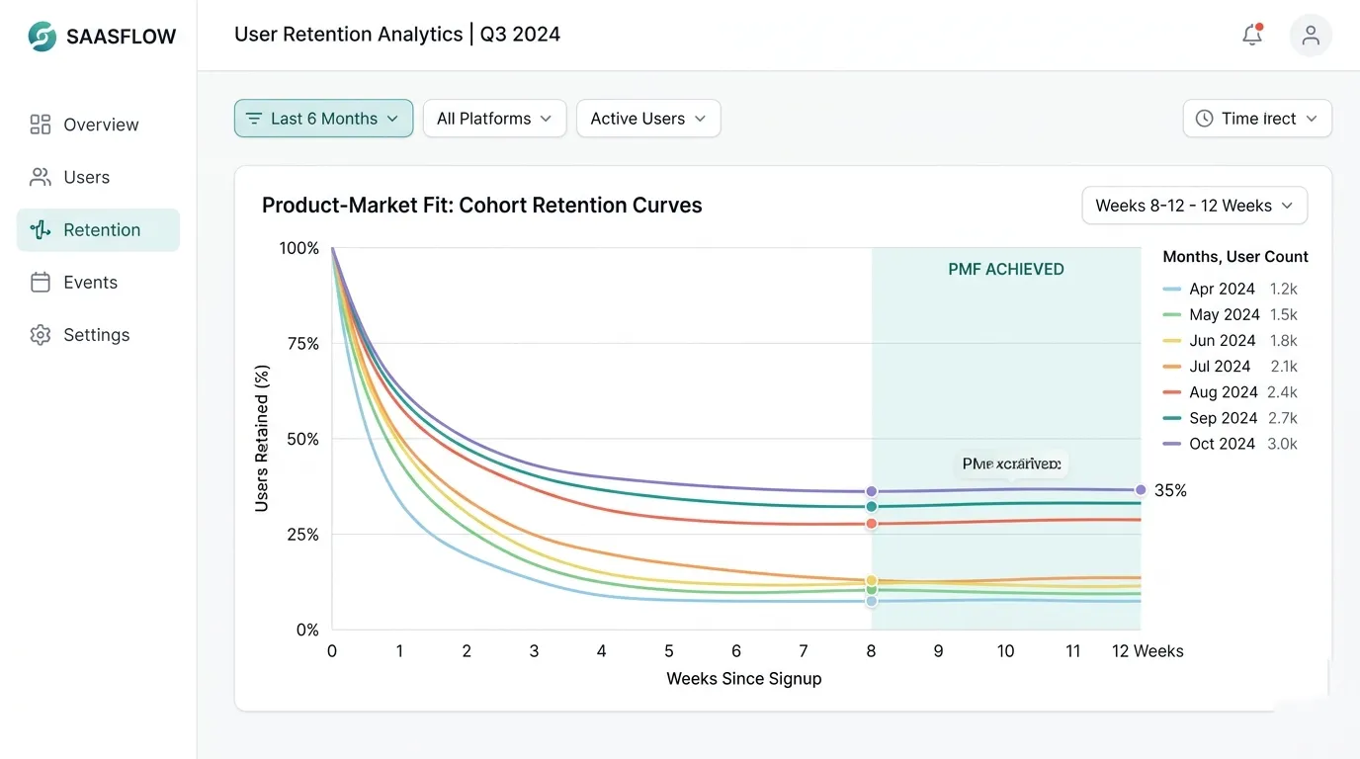Expand the All Platforms filter
Viewport: 1360px width, 759px height.
tap(494, 119)
